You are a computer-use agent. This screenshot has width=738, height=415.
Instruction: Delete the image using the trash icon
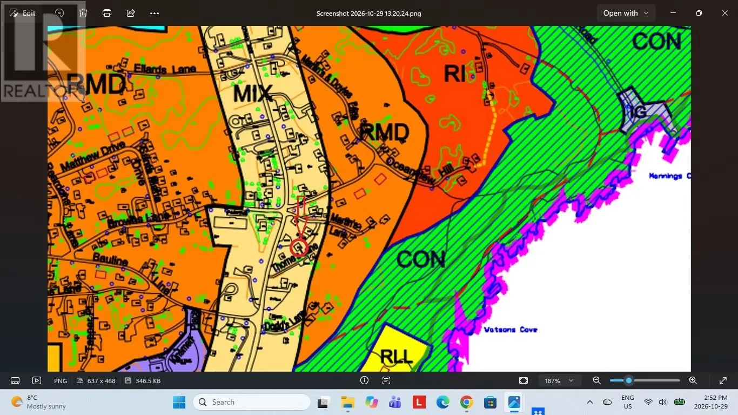coord(83,13)
